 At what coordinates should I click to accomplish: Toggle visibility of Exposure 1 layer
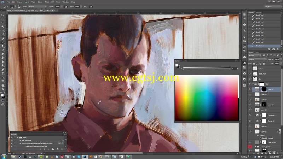click(x=250, y=115)
